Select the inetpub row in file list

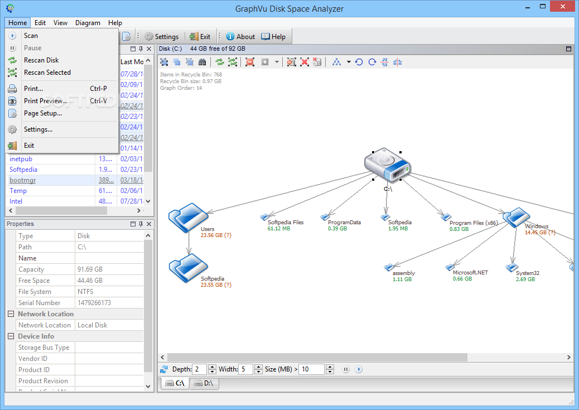75,159
